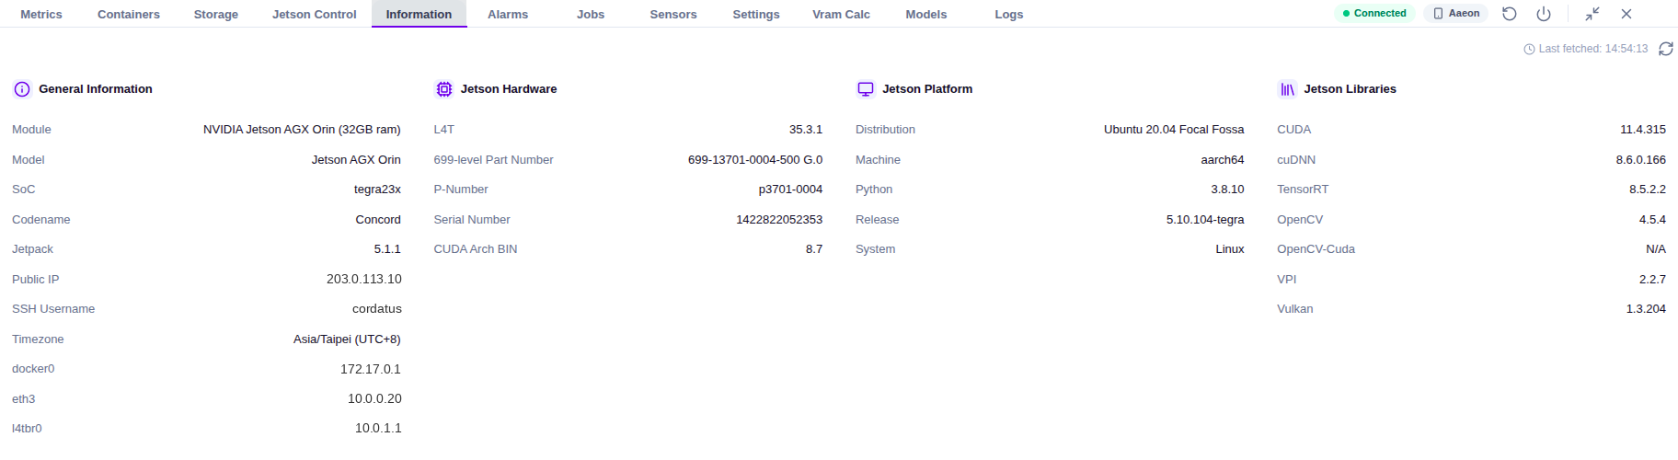Viewport: 1678px width, 460px height.
Task: Click the docker0 address 172.17.0.1
Action: (371, 369)
